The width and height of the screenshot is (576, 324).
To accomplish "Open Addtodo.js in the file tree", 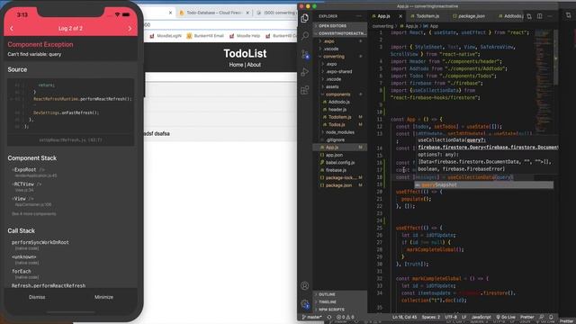I will 339,102.
